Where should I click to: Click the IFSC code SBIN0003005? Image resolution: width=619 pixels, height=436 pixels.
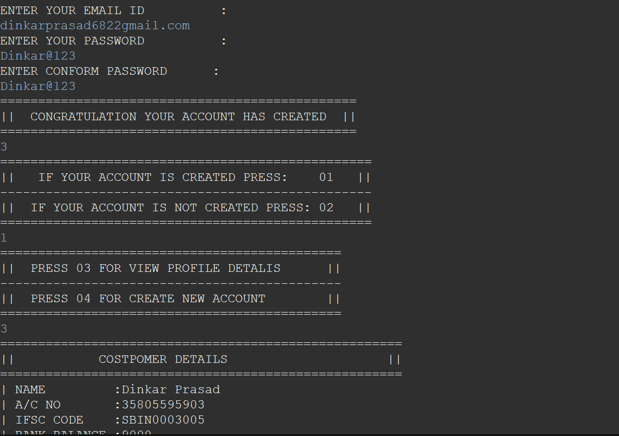pos(163,420)
